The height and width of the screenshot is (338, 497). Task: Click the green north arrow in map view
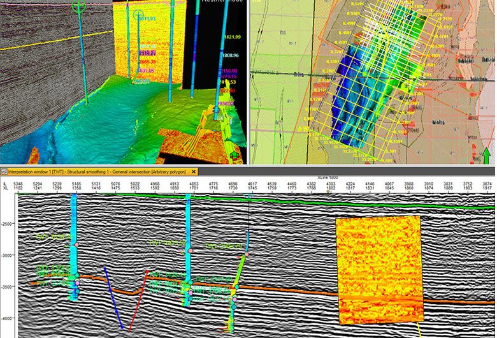[487, 156]
